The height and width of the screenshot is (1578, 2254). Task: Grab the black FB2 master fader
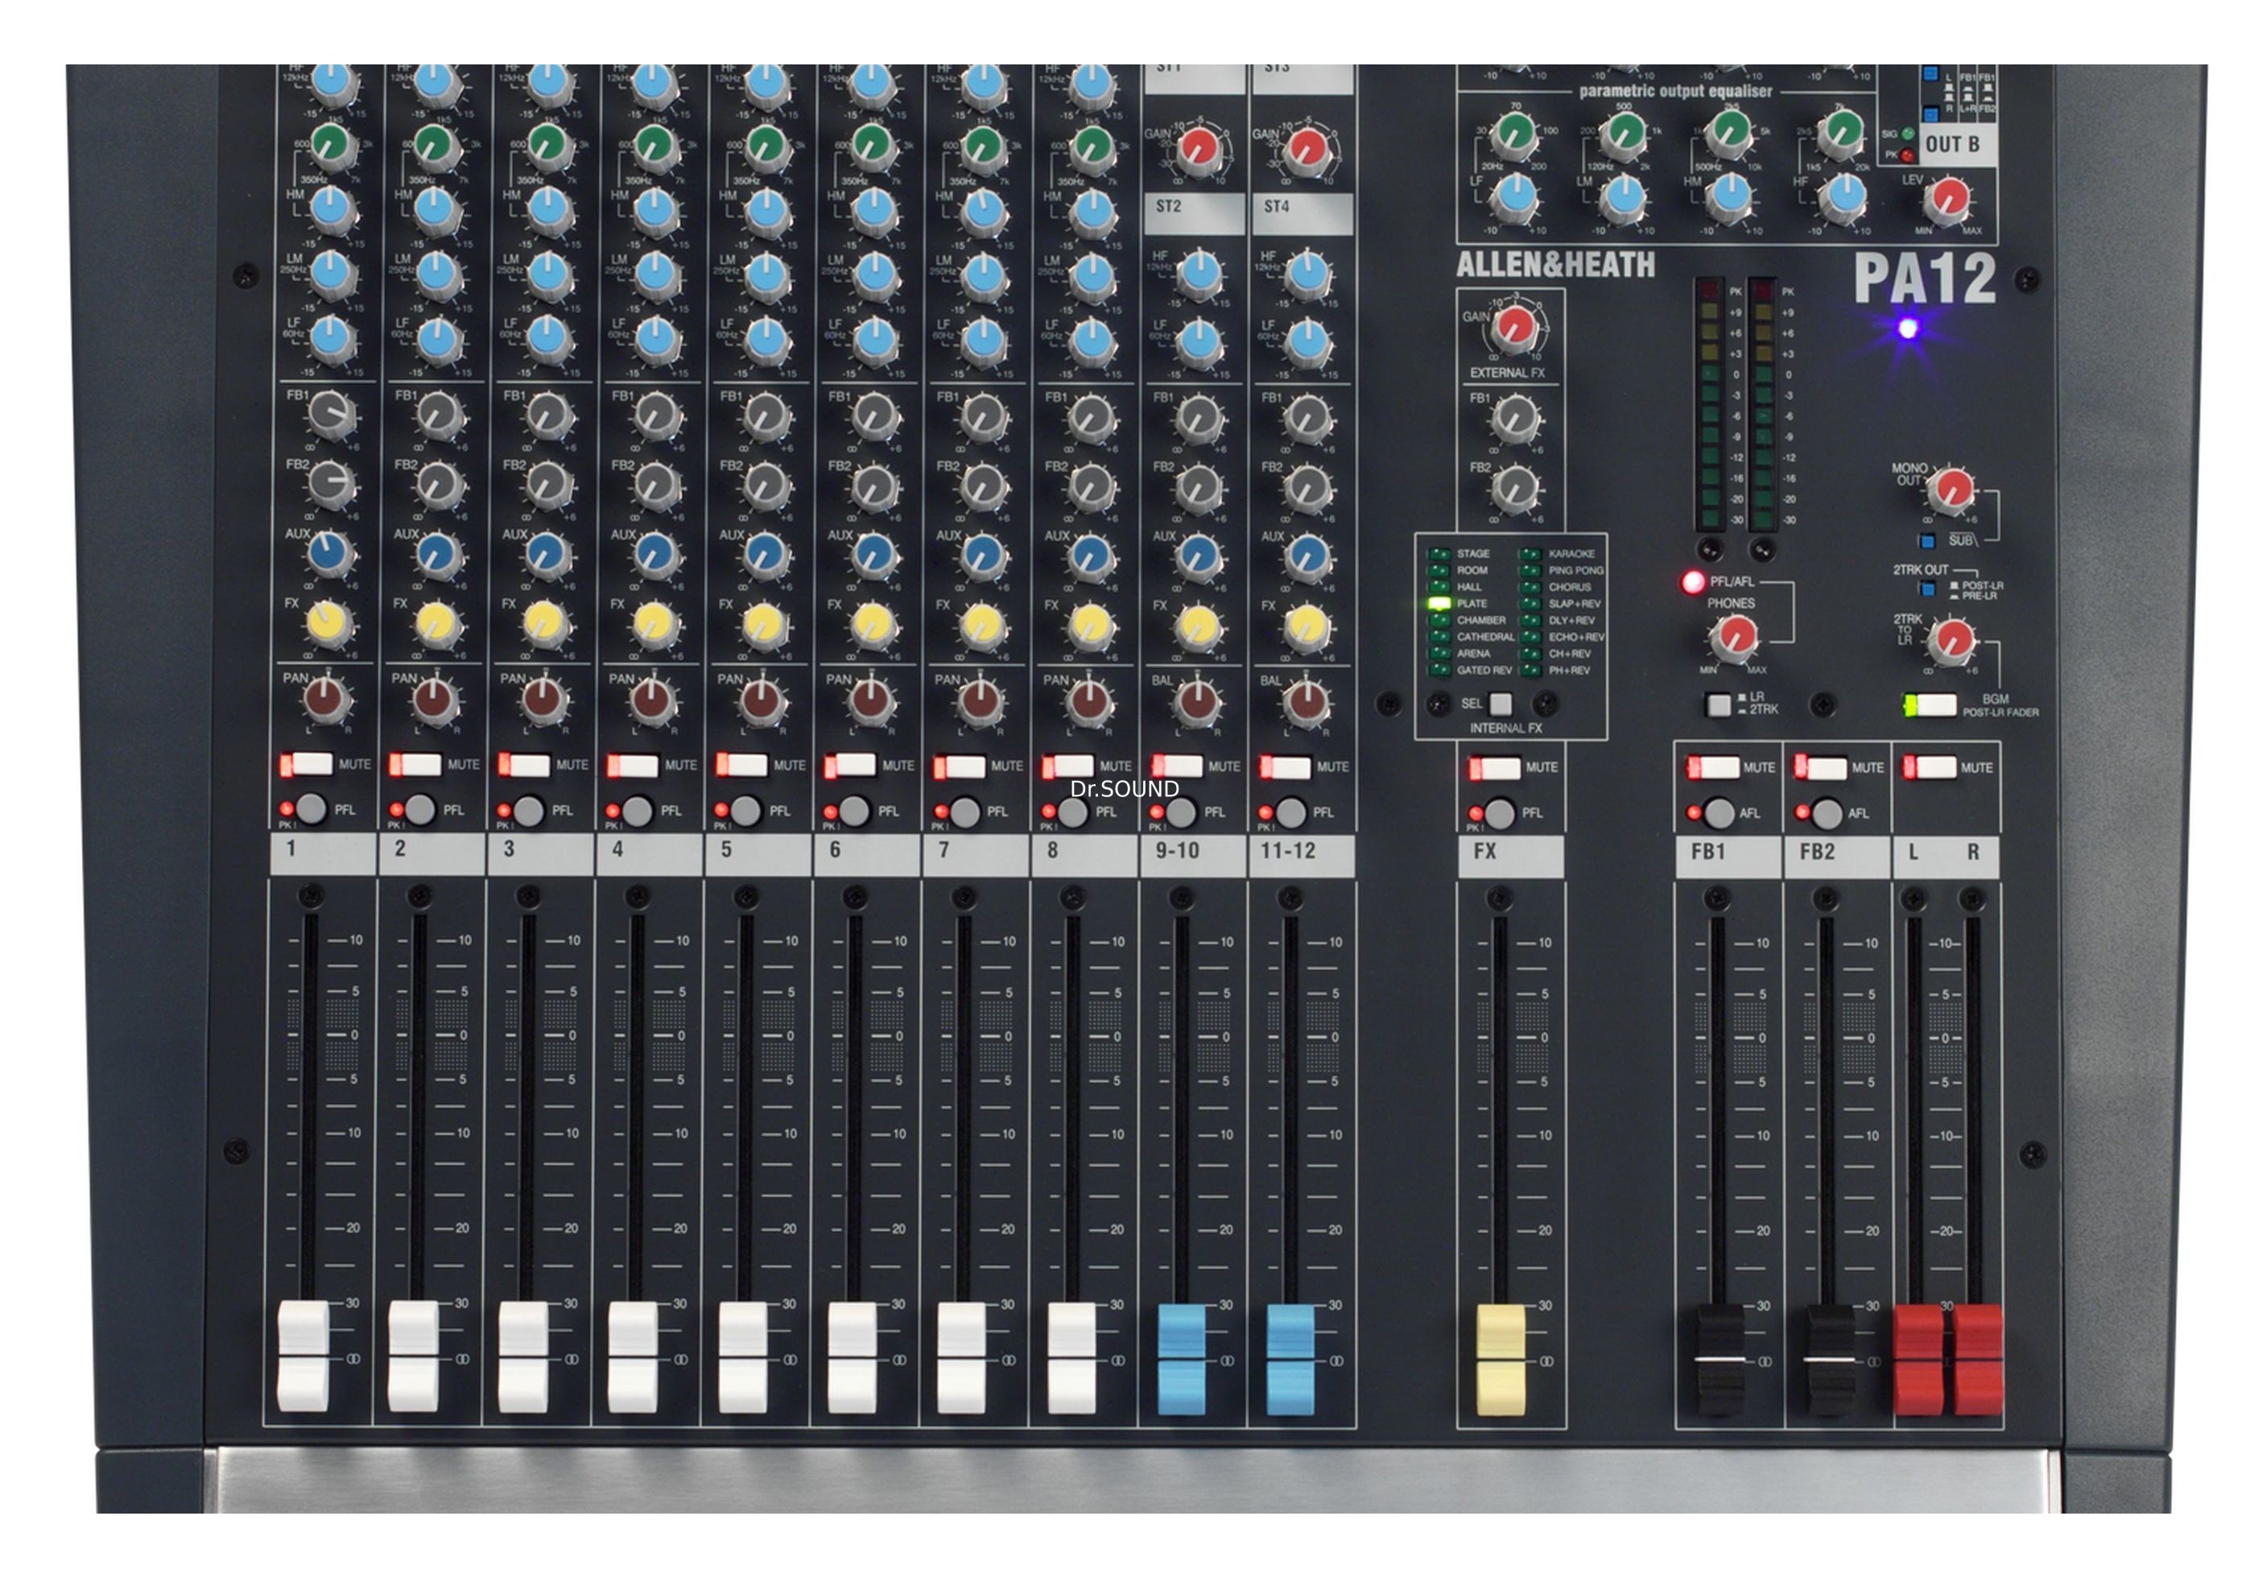(1828, 1360)
